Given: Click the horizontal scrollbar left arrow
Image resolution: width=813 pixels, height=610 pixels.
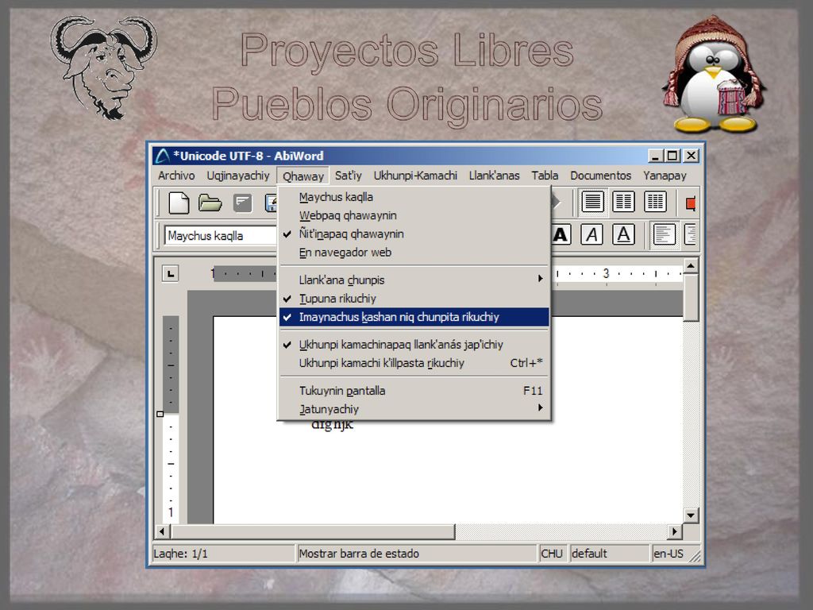Looking at the screenshot, I should [x=162, y=531].
